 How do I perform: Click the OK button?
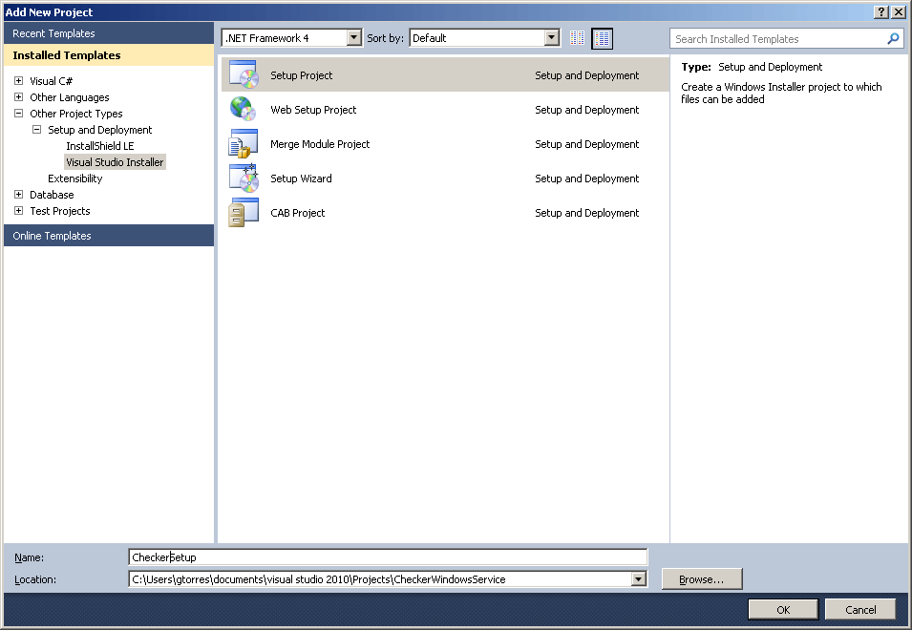click(x=783, y=609)
